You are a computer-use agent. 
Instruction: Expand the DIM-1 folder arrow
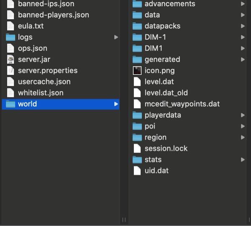(243, 37)
